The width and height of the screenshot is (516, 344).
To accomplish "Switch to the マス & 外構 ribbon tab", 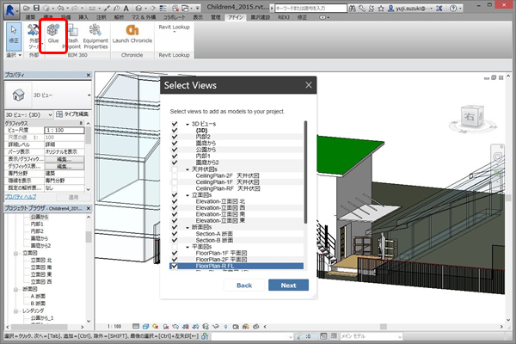I will pos(144,17).
